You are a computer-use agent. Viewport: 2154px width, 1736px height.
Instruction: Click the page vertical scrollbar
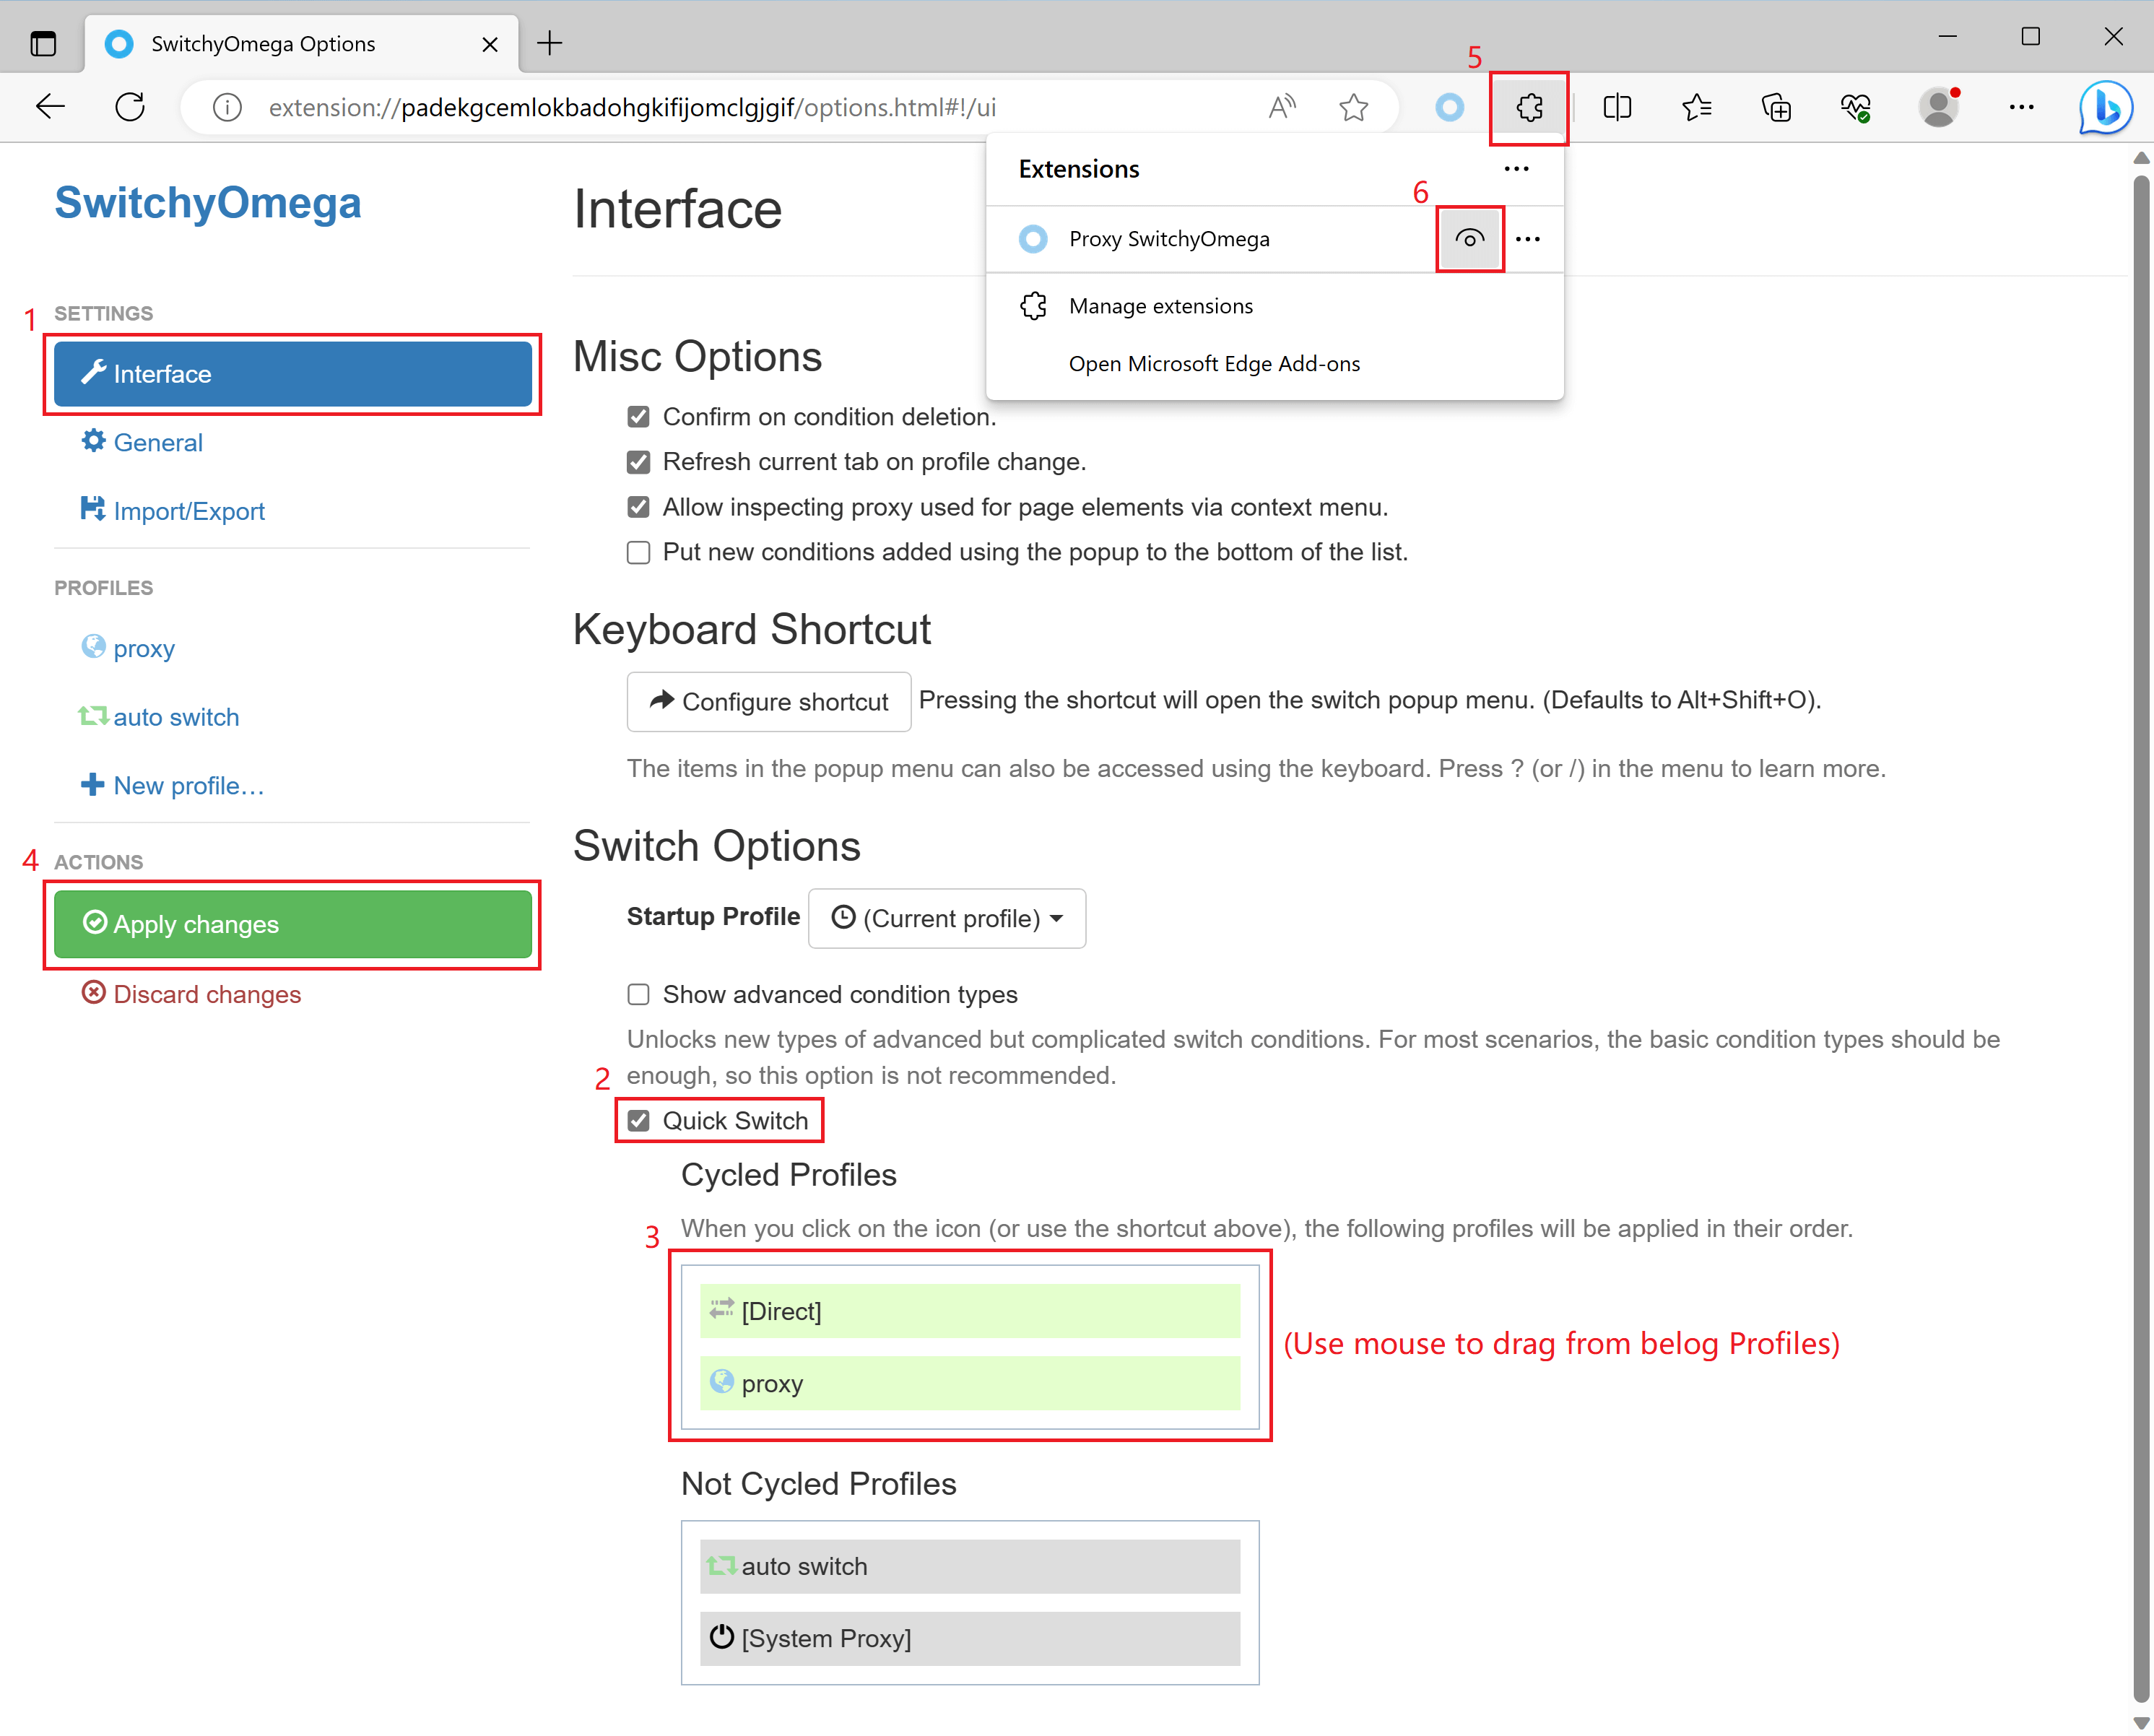pos(2141,938)
